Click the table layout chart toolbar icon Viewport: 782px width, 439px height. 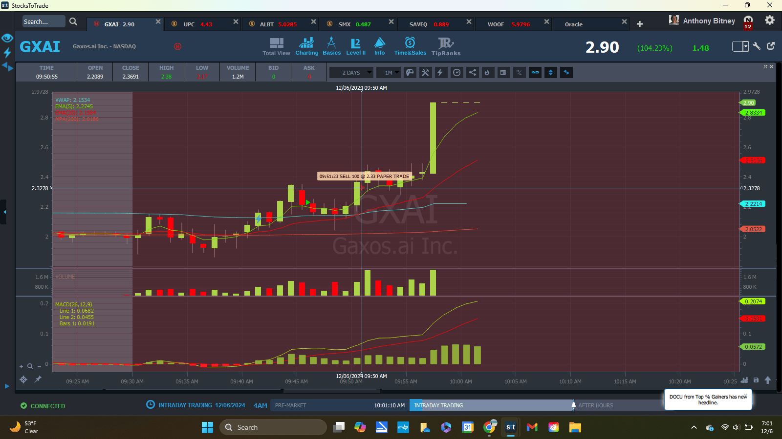[503, 73]
